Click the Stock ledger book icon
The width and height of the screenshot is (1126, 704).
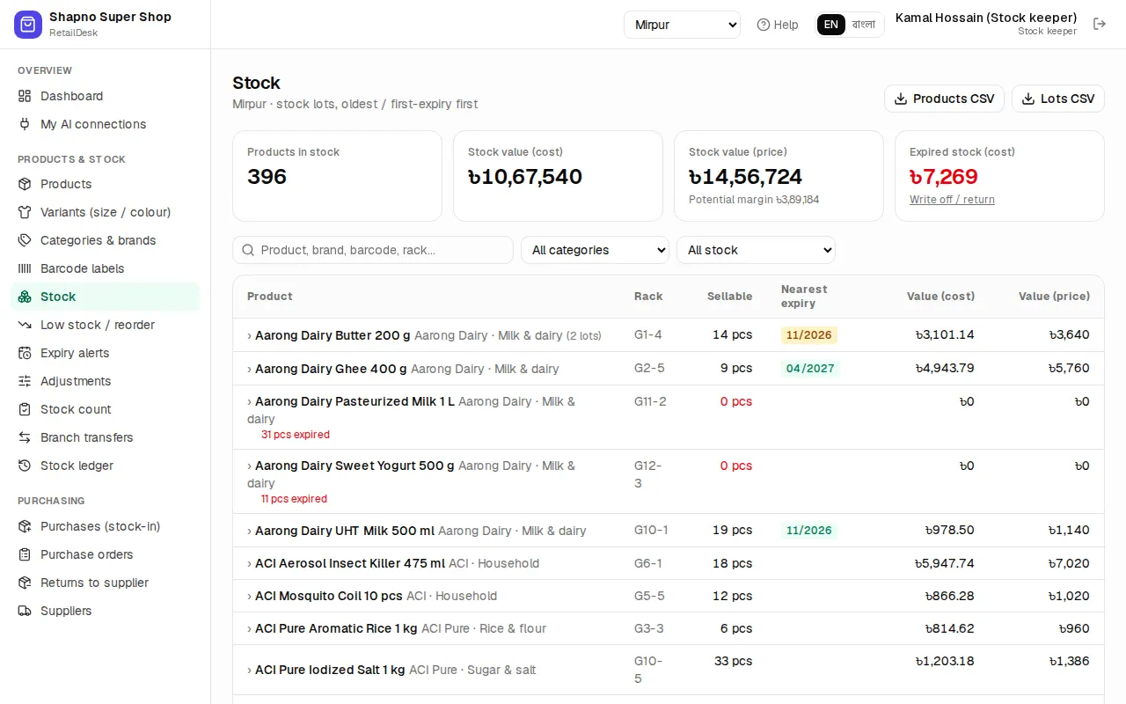click(x=25, y=466)
